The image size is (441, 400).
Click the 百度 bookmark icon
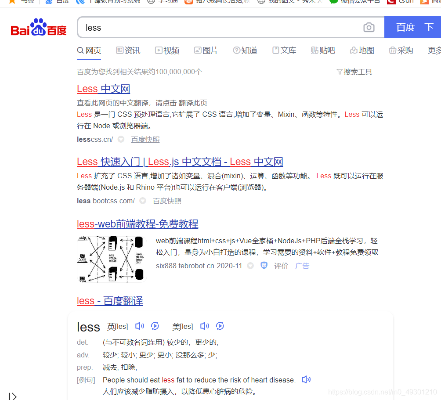(x=49, y=2)
